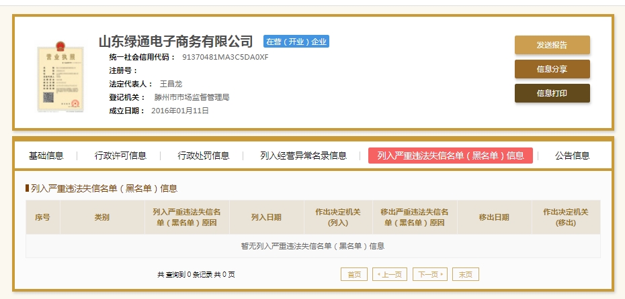Switch to the 基础信息 tab
625x299 pixels.
[46, 156]
